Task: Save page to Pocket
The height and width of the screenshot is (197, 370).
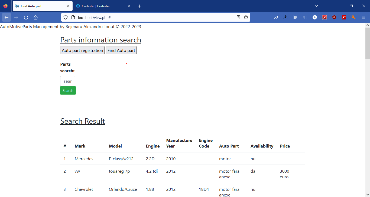Action: (x=275, y=17)
